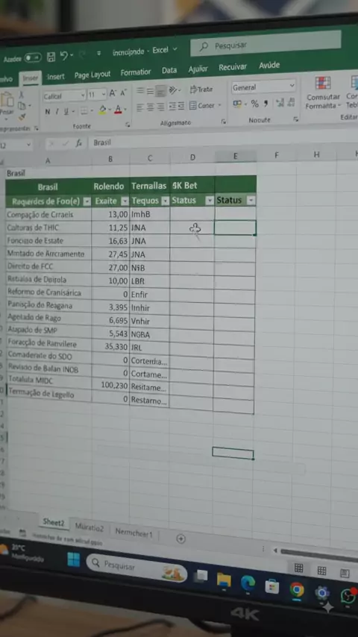Click the fill color bucket icon
This screenshot has width=358, height=637.
click(102, 110)
